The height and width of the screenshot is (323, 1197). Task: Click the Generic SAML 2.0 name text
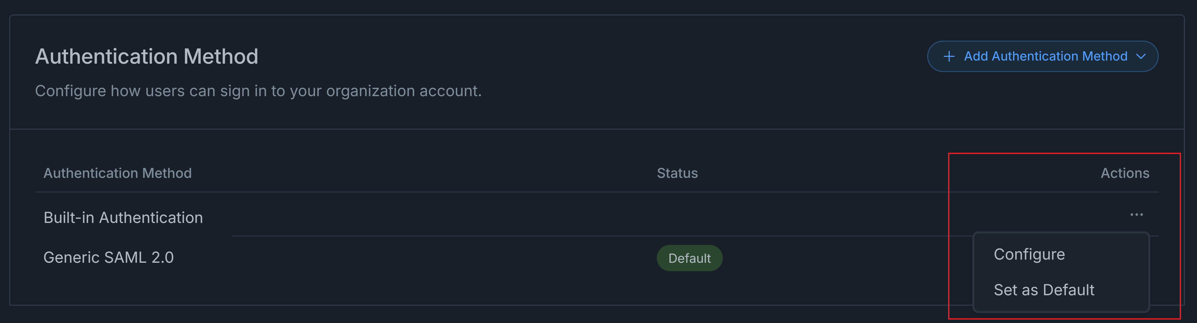point(108,258)
